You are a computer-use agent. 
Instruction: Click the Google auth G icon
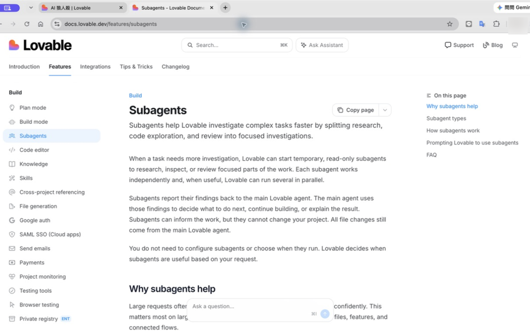pyautogui.click(x=12, y=220)
